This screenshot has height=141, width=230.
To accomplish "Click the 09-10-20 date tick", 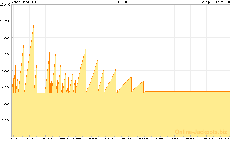I will click(x=159, y=138).
